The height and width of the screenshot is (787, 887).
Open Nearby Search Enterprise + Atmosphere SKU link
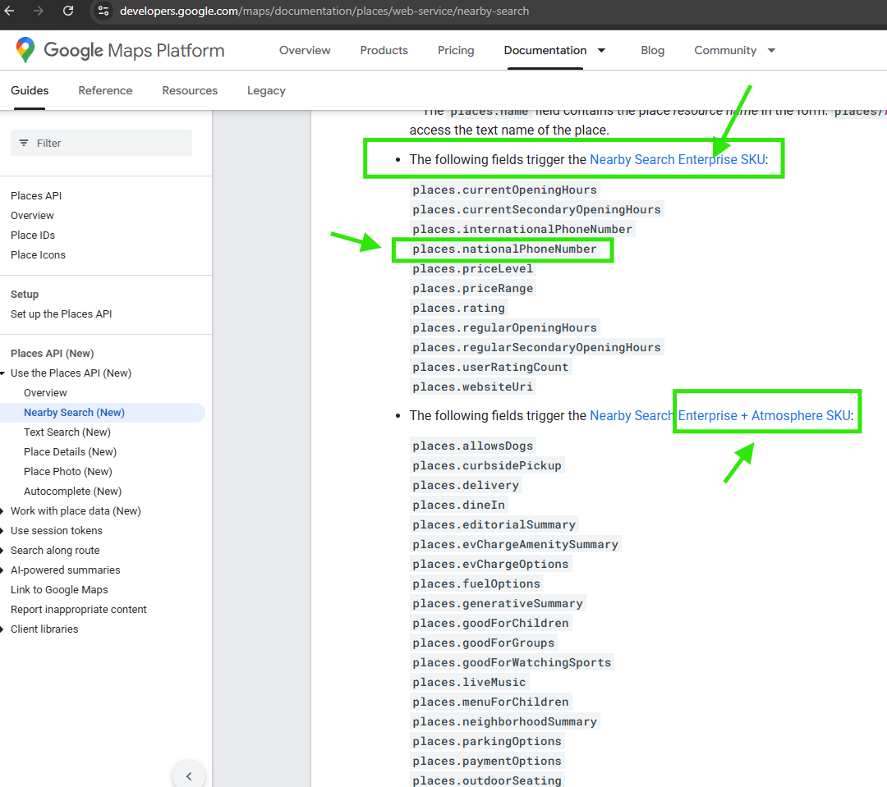[x=720, y=416]
